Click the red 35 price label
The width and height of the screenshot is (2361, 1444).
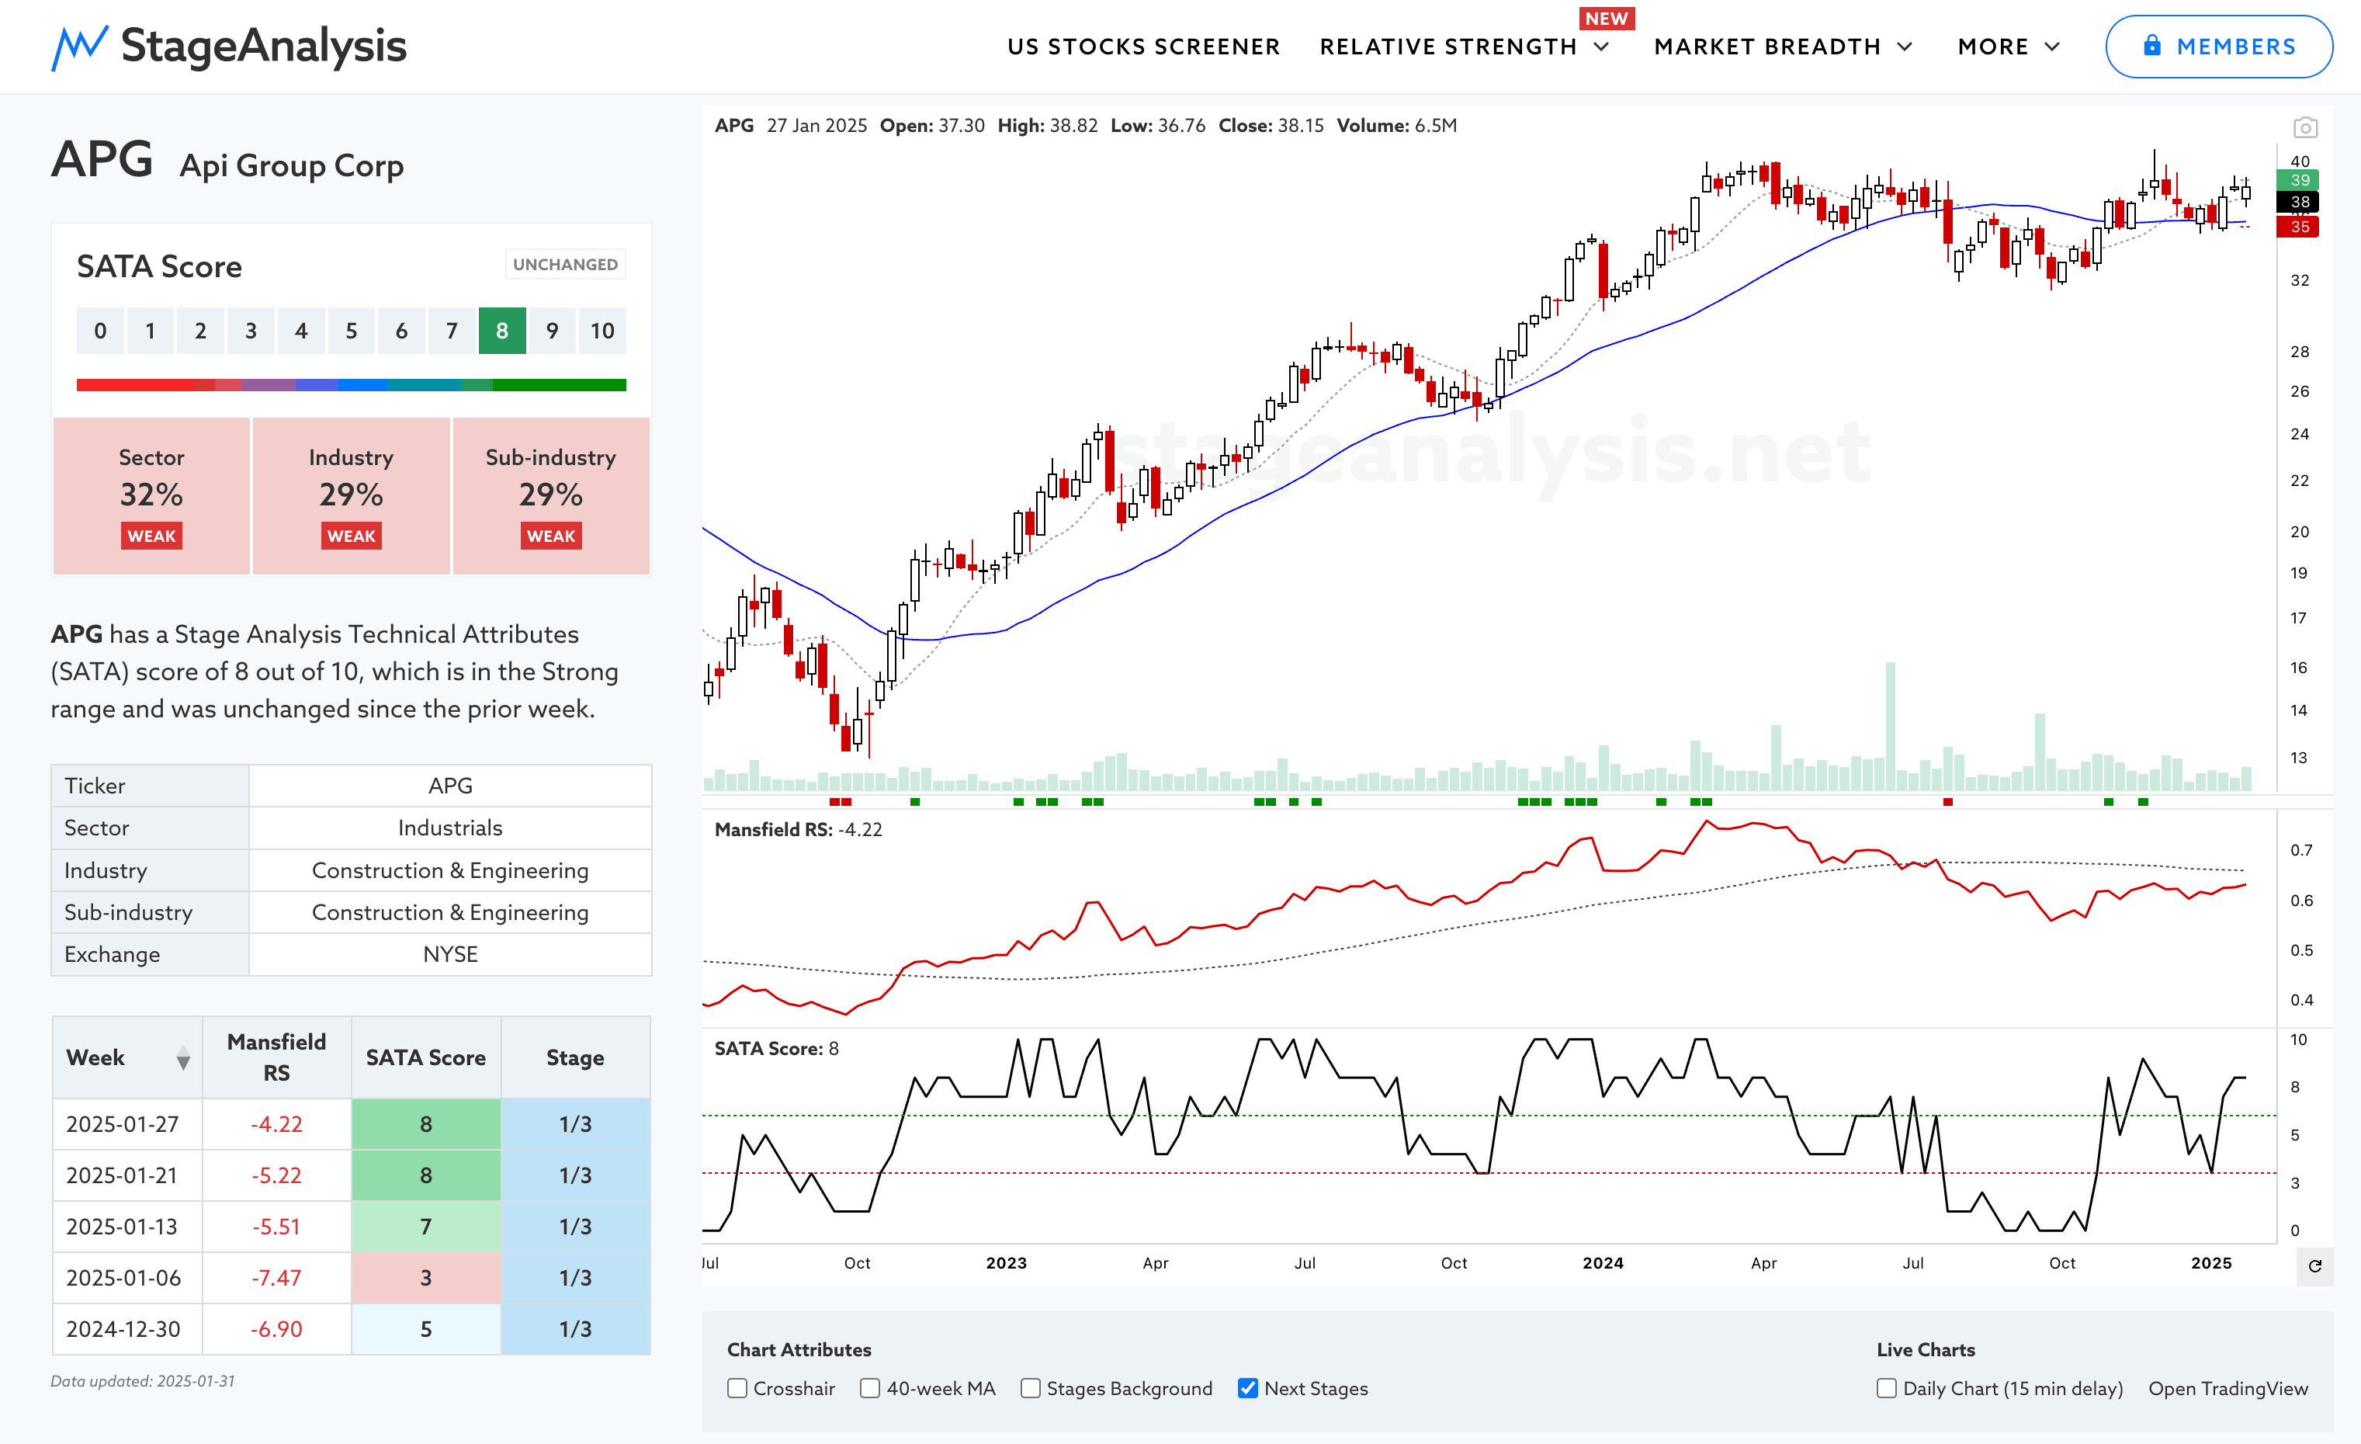click(x=2299, y=226)
